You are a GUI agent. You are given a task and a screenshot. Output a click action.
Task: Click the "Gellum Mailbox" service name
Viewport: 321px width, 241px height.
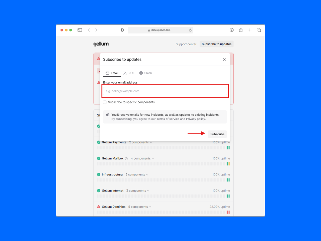pyautogui.click(x=113, y=158)
